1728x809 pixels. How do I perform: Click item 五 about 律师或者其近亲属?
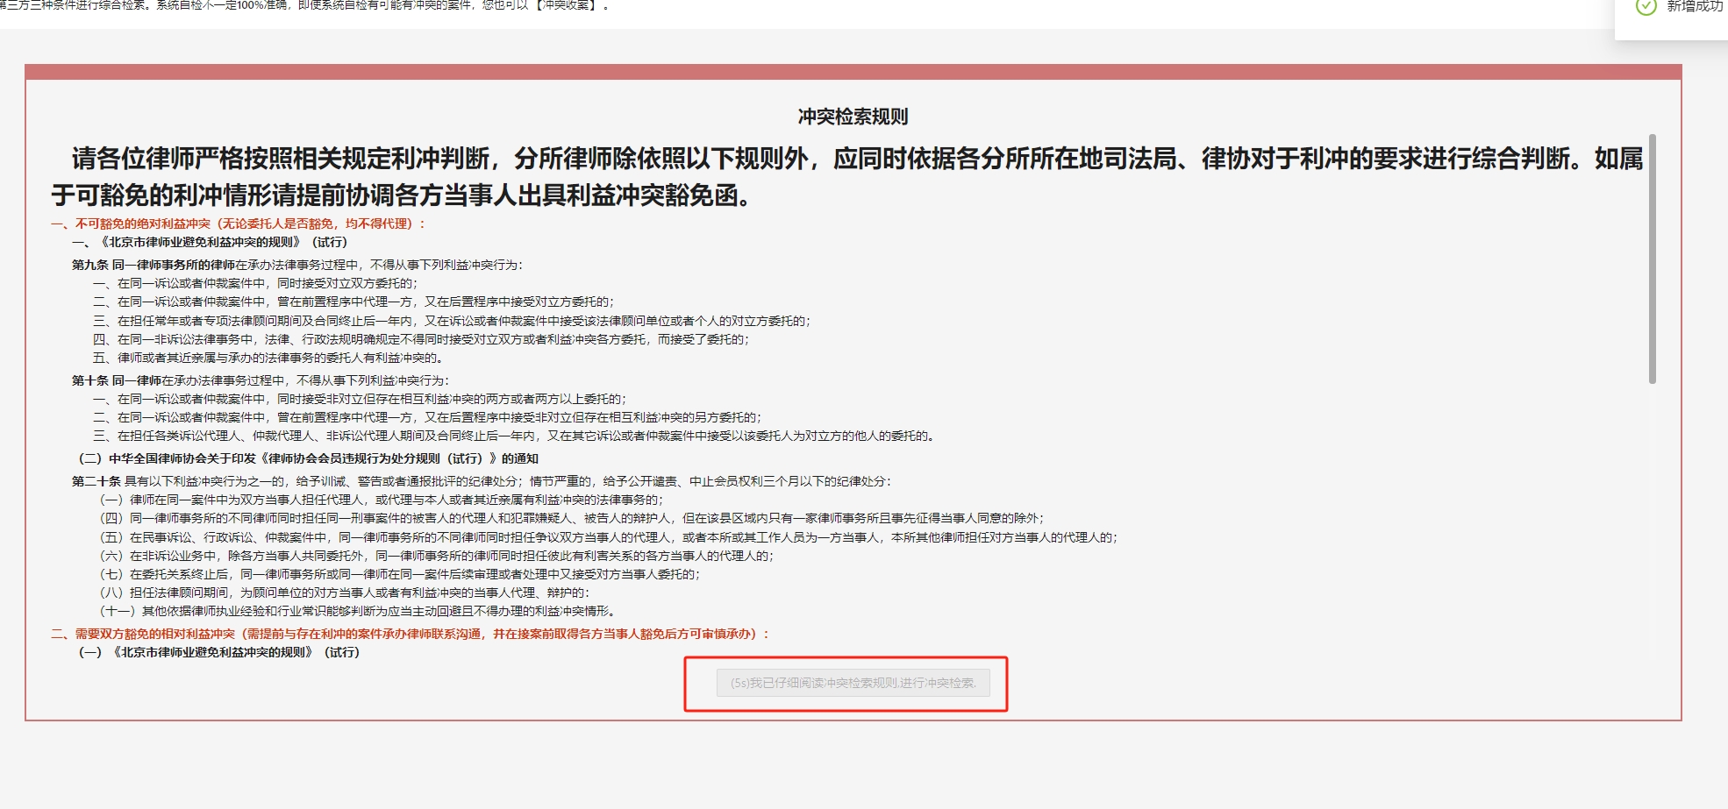pyautogui.click(x=269, y=358)
